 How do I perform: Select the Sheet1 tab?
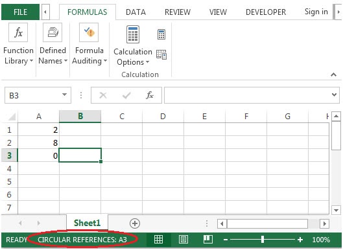coord(87,223)
